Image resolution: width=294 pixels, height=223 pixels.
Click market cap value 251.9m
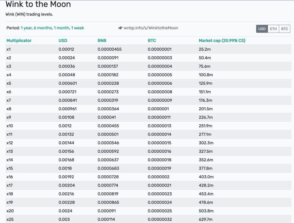pos(205,126)
